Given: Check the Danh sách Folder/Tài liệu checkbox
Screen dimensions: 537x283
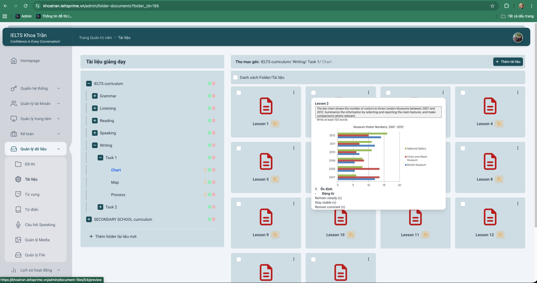Looking at the screenshot, I should pos(235,78).
